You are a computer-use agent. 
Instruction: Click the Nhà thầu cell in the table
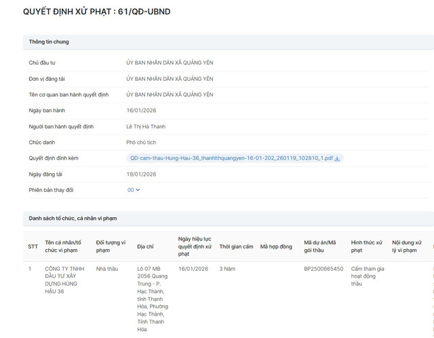pos(107,269)
